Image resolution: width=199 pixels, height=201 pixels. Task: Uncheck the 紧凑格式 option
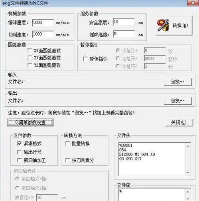19,143
